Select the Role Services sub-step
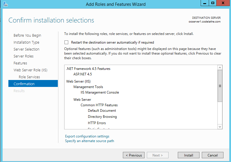 tap(29, 77)
